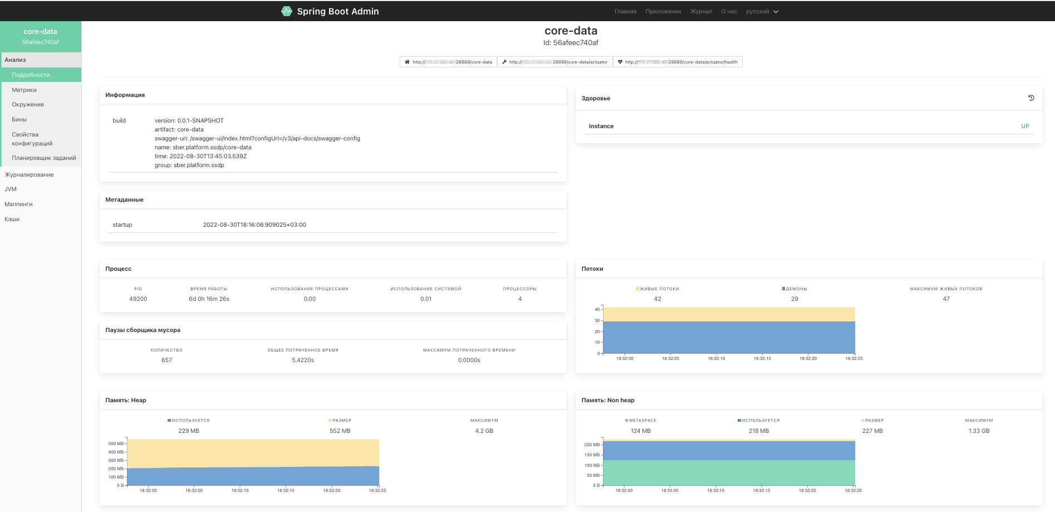This screenshot has width=1055, height=512.
Task: Click the Spring Boot Admin logo icon
Action: [x=287, y=11]
